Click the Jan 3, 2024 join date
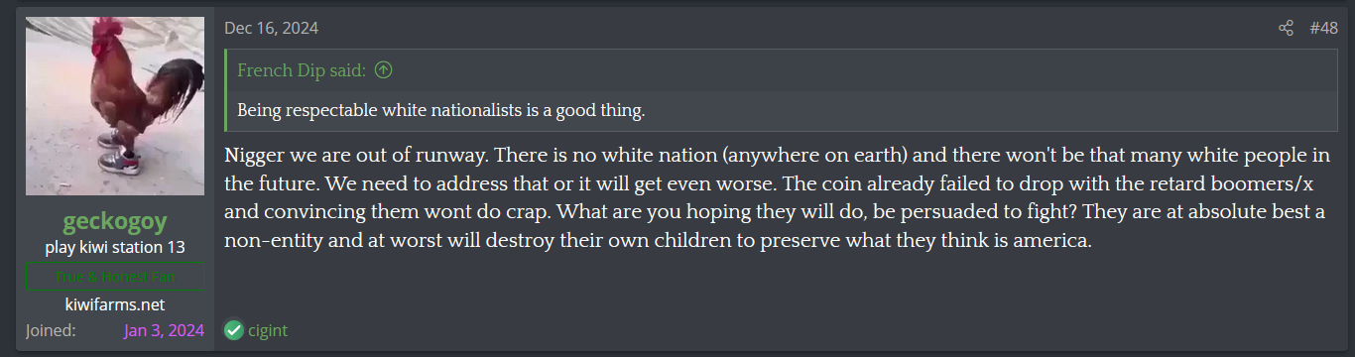 pos(164,330)
